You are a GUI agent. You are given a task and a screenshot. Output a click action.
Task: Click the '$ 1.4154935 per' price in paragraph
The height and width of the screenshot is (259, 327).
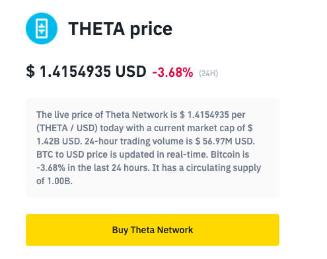pos(213,115)
